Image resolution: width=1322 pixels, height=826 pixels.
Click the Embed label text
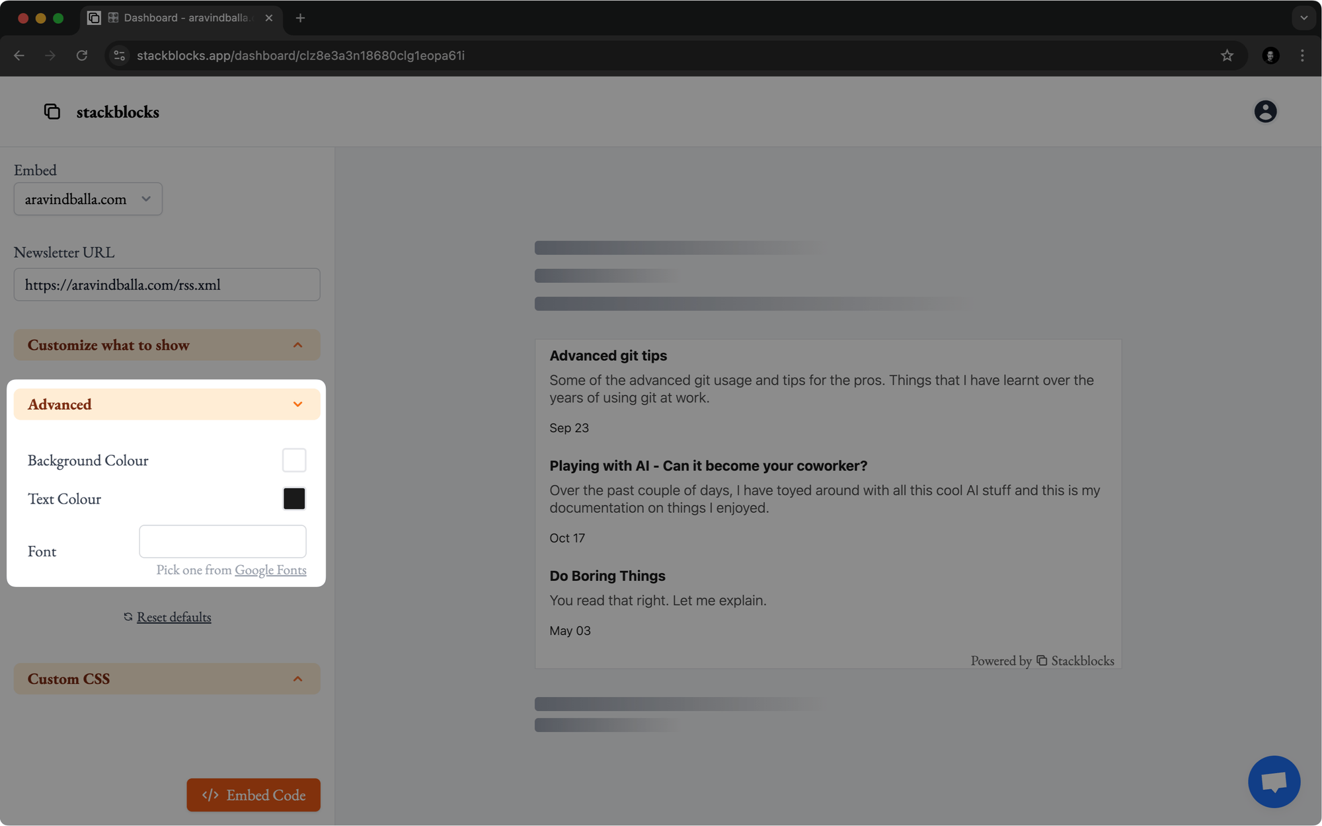[35, 170]
